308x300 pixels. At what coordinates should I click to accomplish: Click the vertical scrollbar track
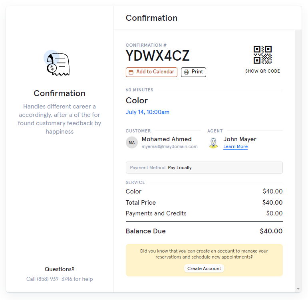(298, 160)
